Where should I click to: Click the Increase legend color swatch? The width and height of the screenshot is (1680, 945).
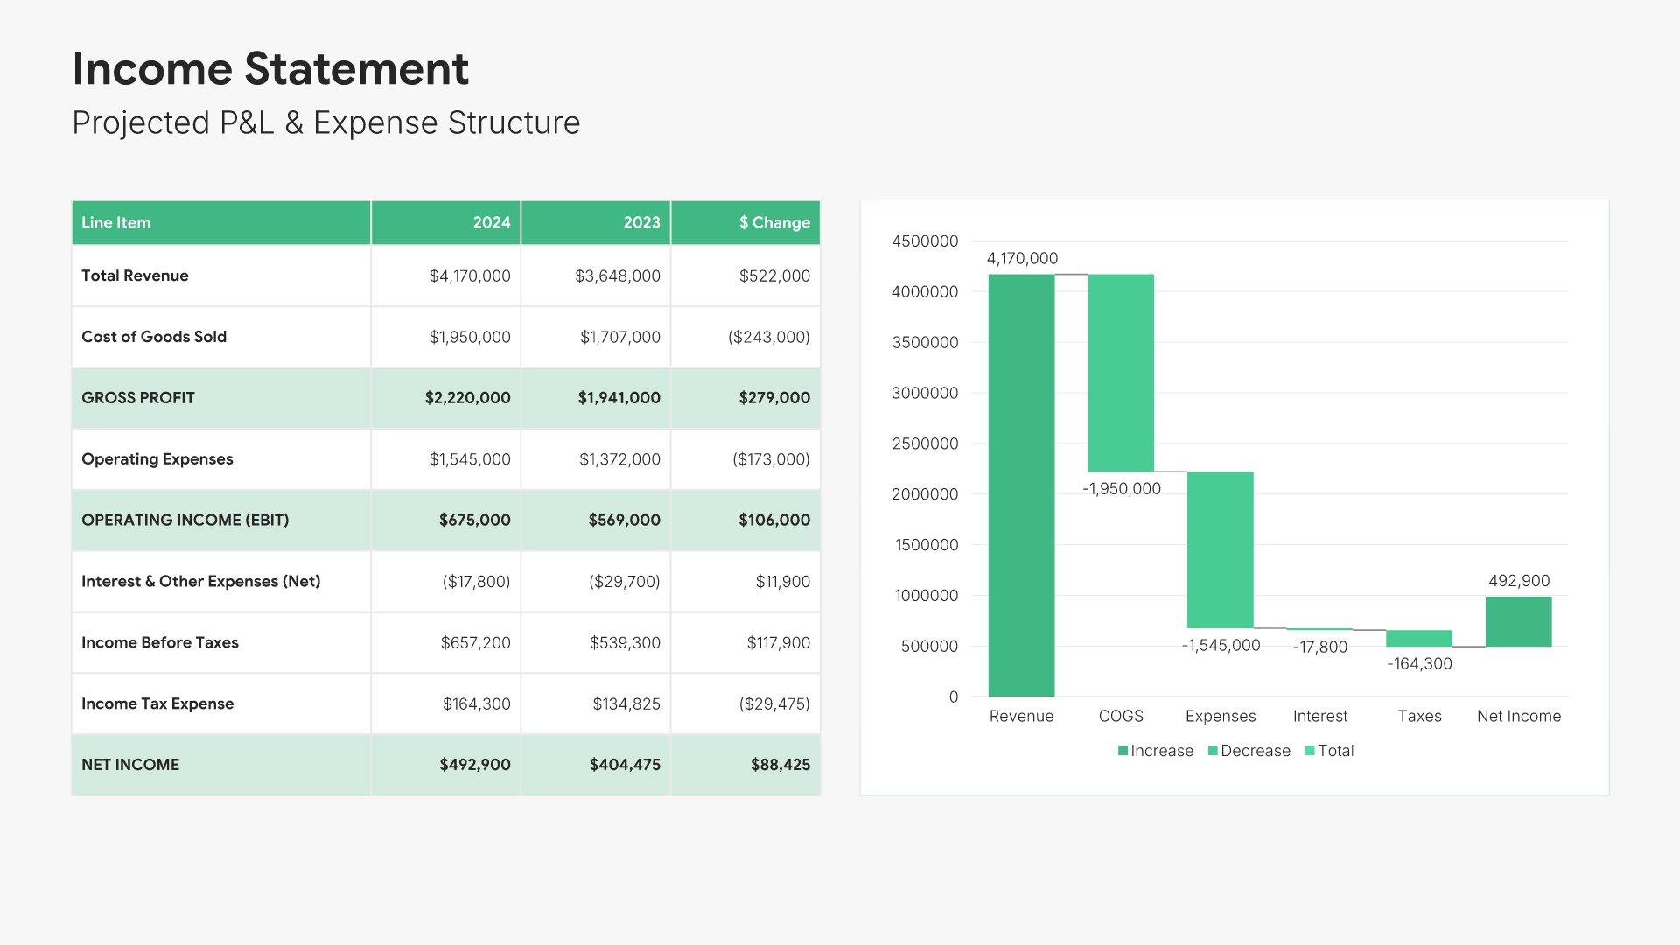[x=1123, y=751]
